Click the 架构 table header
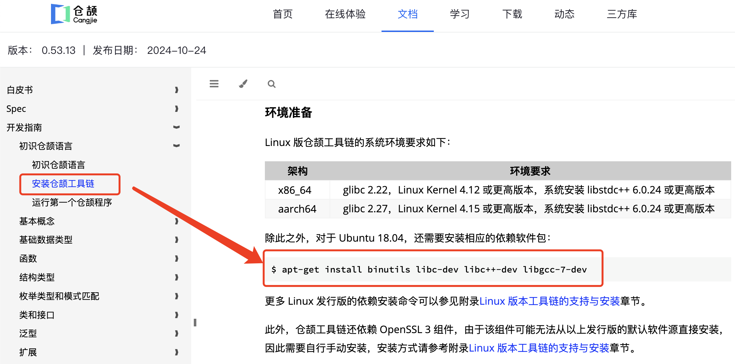The width and height of the screenshot is (735, 364). coord(297,171)
